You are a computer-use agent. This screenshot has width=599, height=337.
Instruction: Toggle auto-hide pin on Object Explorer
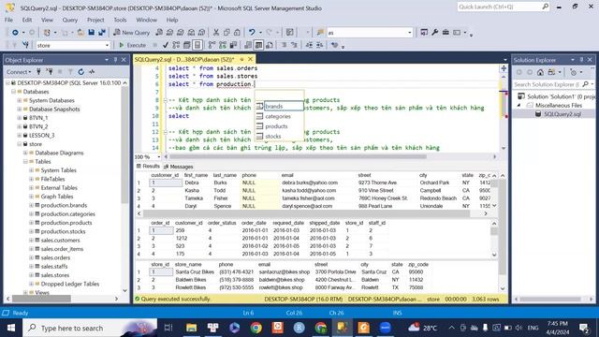[115, 60]
